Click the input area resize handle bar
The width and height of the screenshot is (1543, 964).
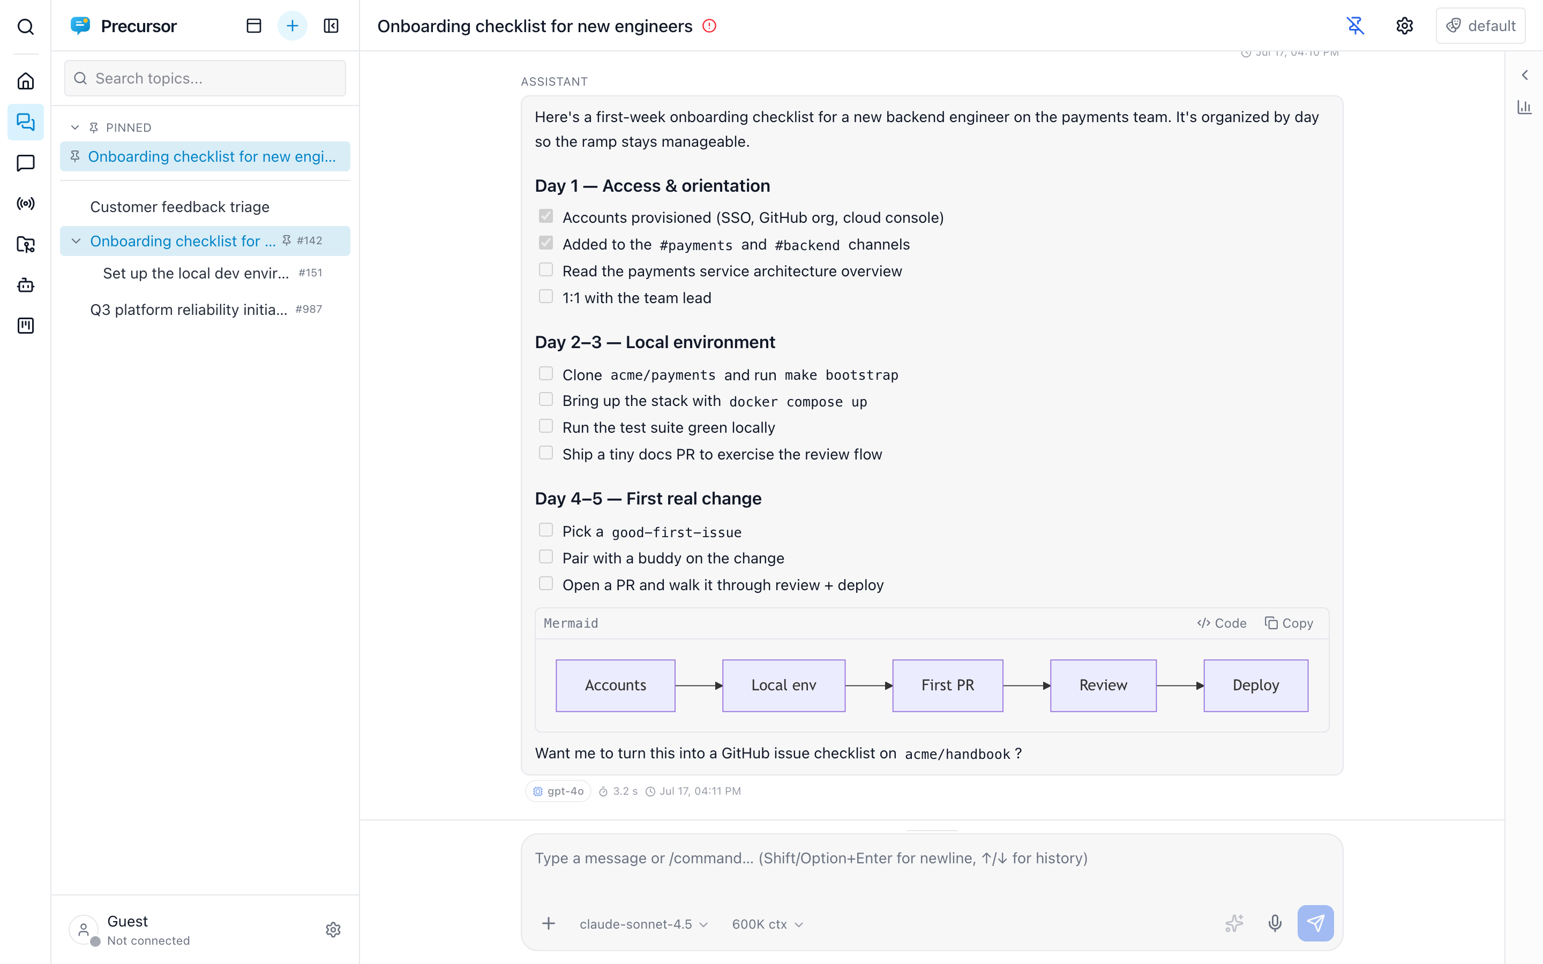pyautogui.click(x=932, y=830)
